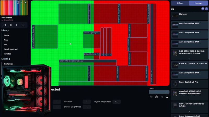
Task: Open New & Updated in Library
Action: (11, 49)
